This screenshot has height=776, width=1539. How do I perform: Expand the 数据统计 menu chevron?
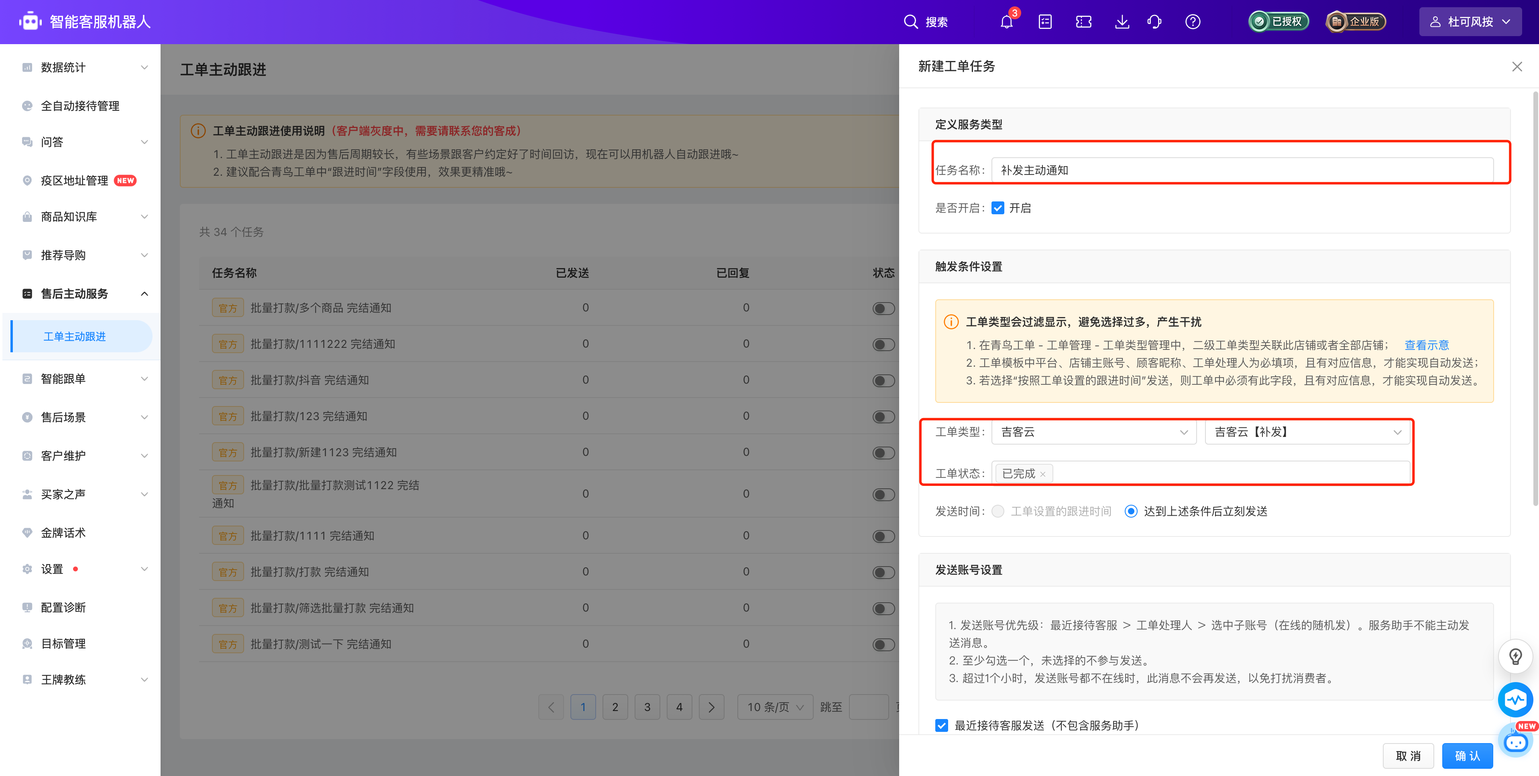tap(144, 67)
